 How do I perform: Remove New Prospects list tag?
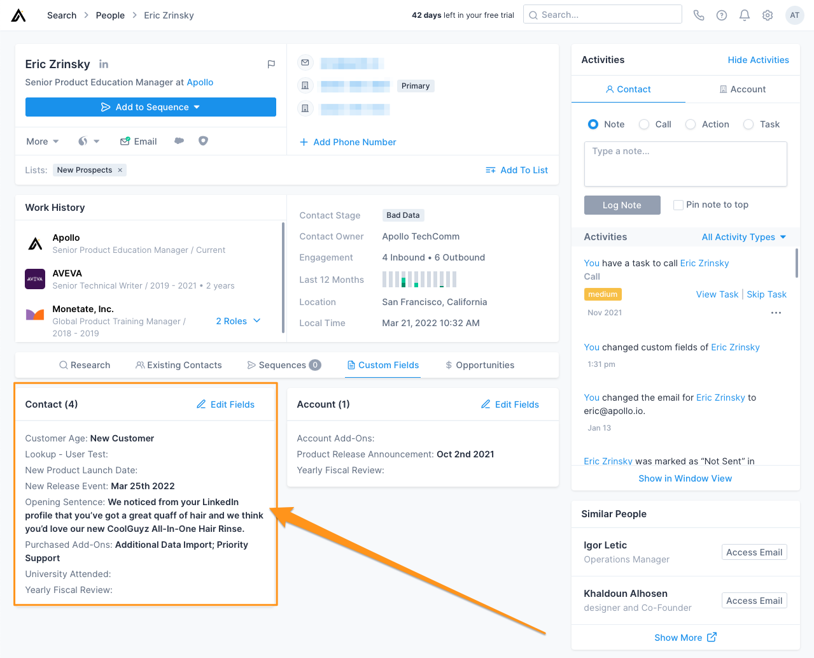pos(120,170)
